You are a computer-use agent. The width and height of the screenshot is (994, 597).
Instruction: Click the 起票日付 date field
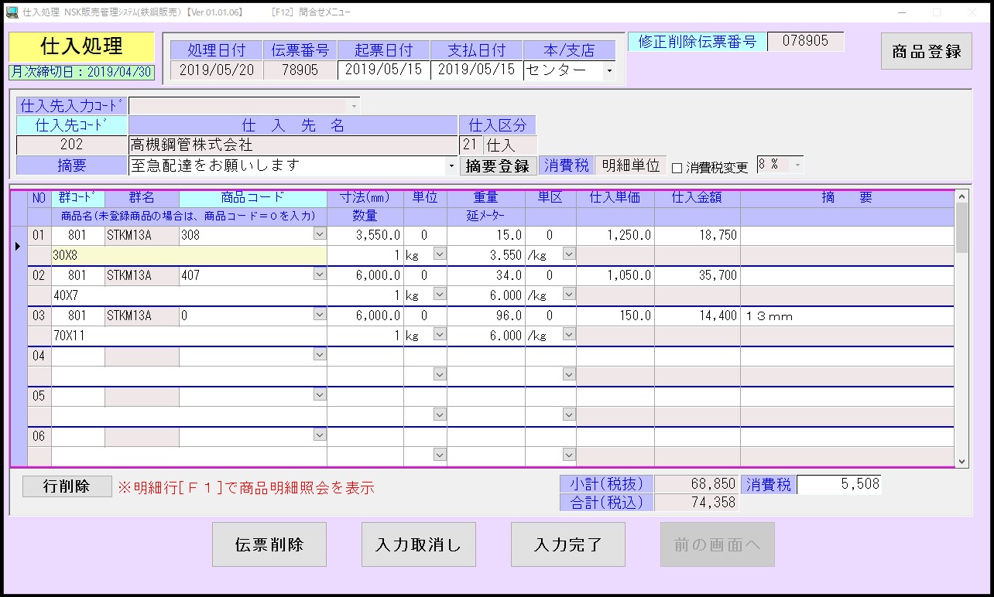click(x=383, y=70)
